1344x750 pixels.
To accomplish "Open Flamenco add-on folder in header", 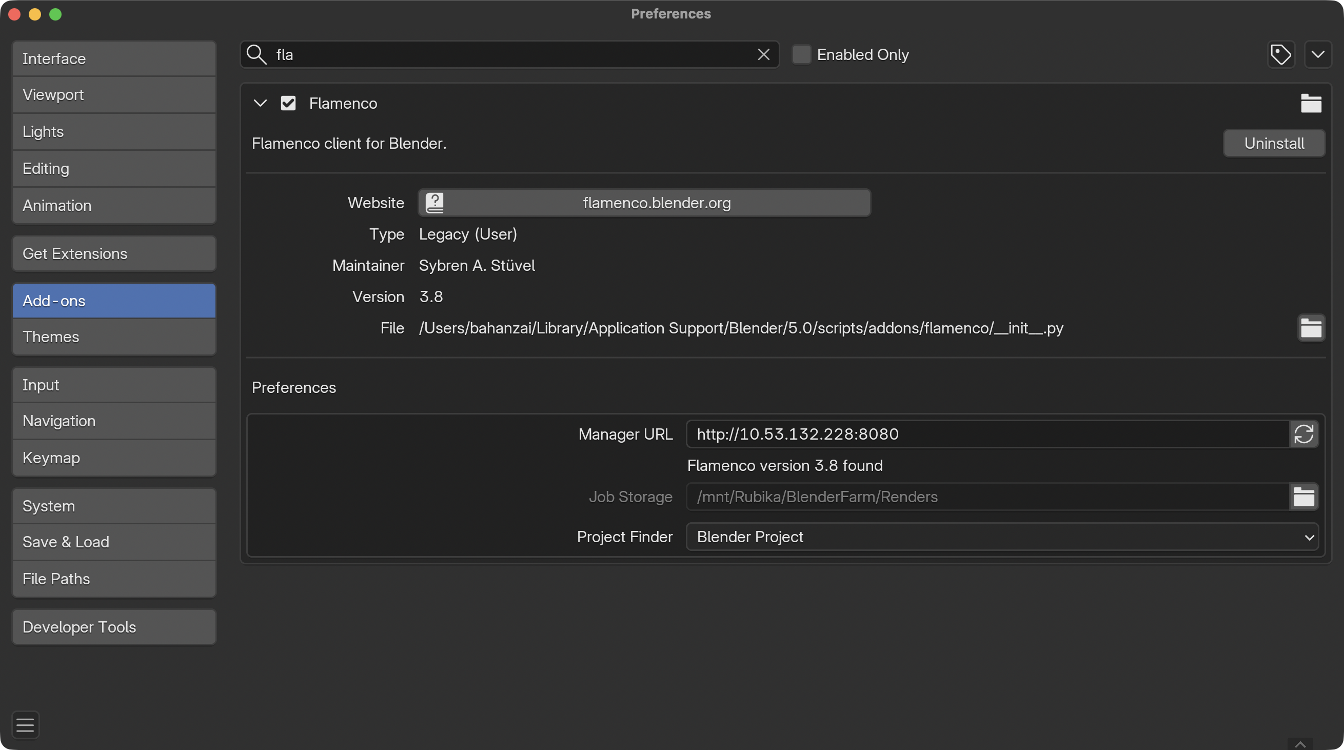I will point(1311,103).
